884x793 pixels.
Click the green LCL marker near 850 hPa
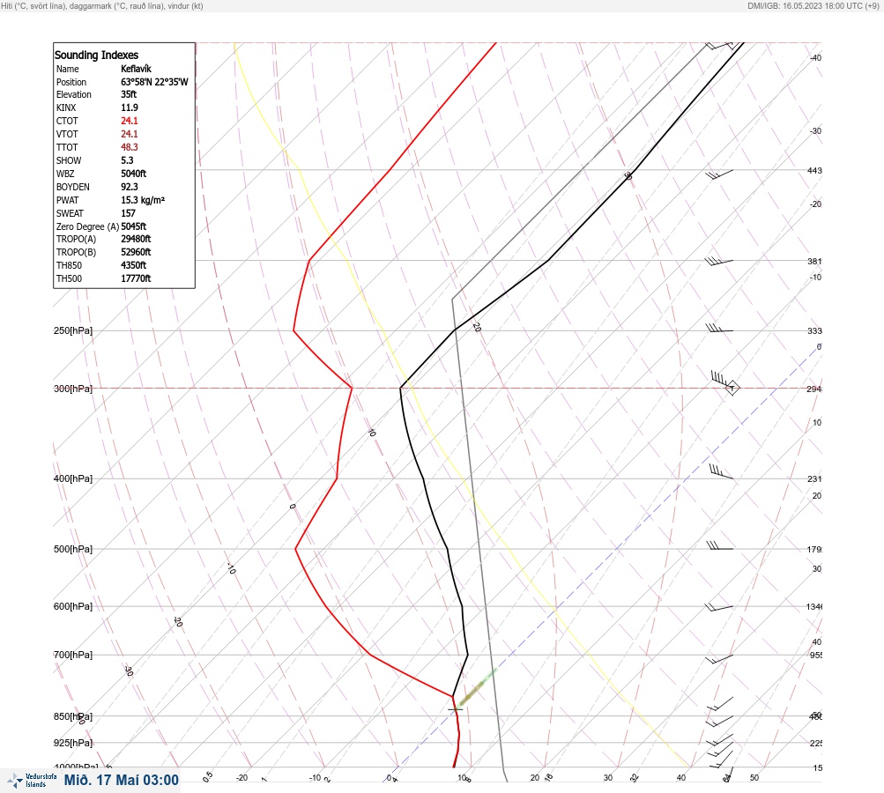point(477,687)
